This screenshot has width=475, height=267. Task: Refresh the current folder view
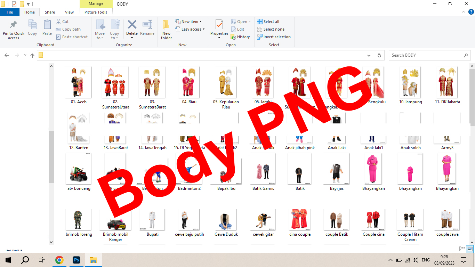coord(379,55)
